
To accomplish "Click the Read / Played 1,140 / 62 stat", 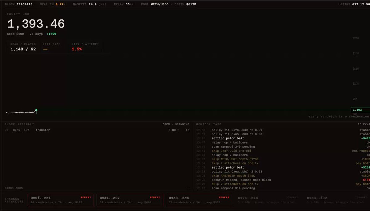I will tap(23, 47).
